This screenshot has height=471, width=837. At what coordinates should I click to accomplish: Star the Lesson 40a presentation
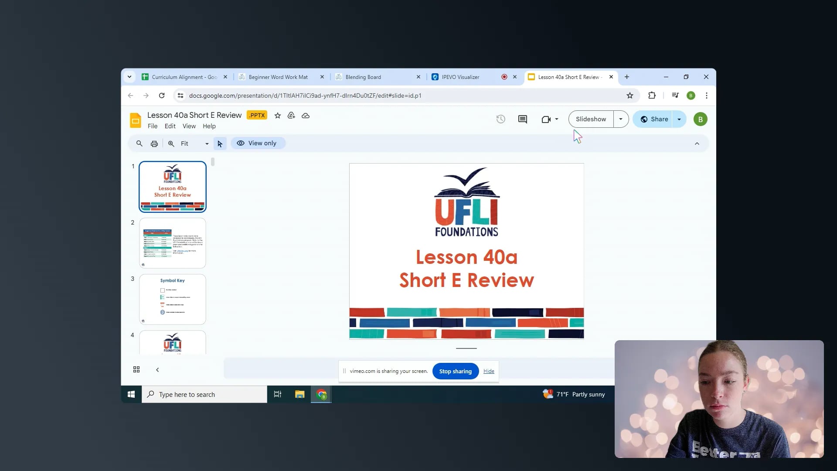[x=277, y=116]
